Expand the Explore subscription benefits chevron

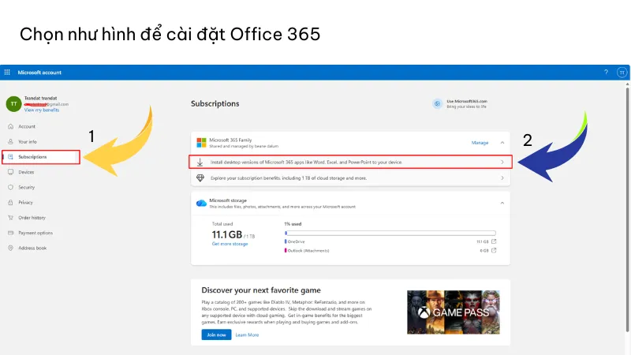coord(502,178)
